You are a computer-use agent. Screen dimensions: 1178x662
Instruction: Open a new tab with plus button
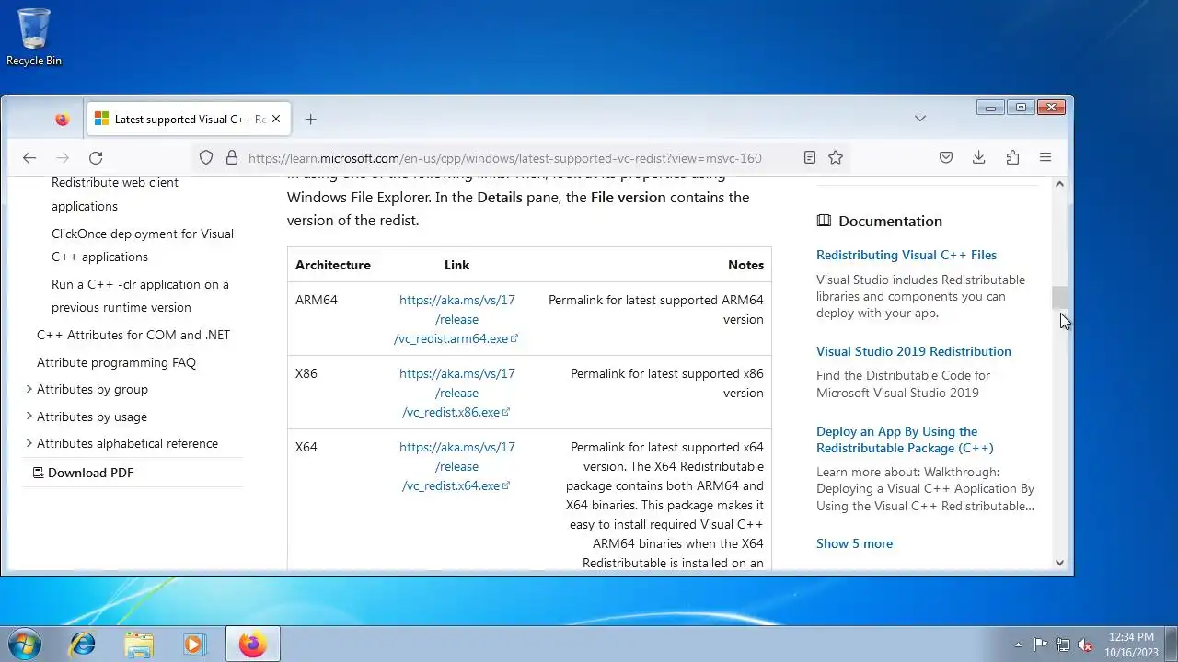[310, 120]
